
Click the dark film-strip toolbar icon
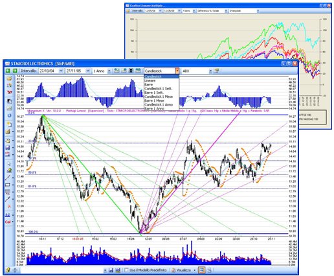[131, 71]
